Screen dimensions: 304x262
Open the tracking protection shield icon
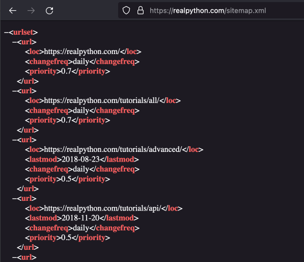126,11
